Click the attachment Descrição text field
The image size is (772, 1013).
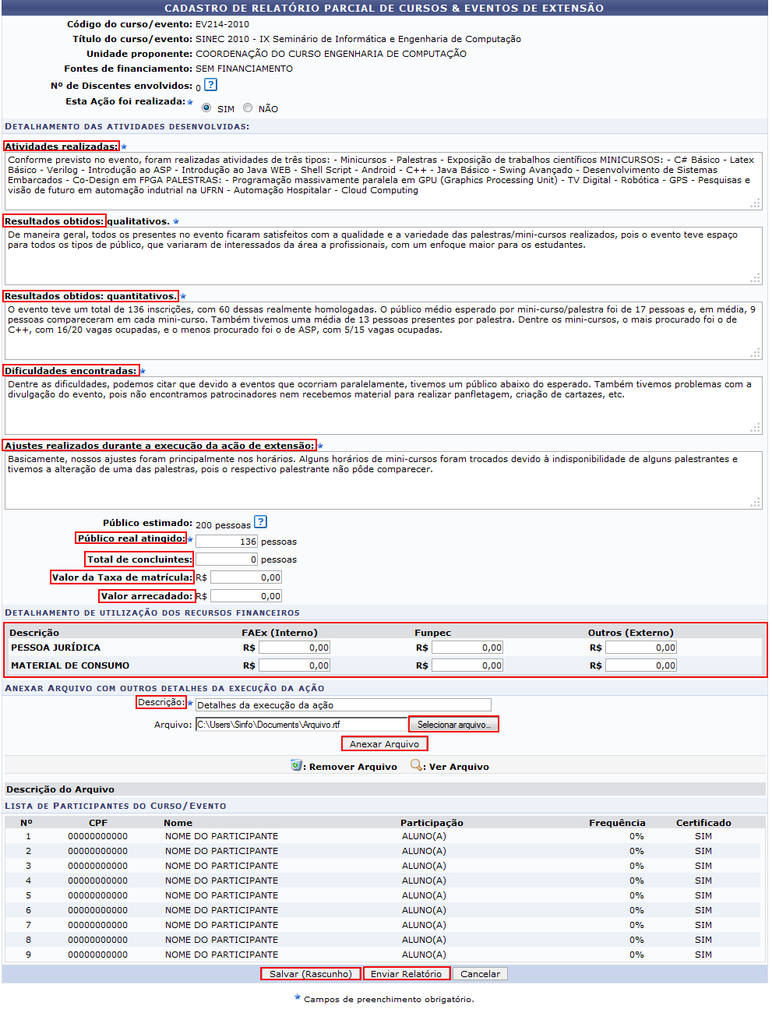pyautogui.click(x=343, y=705)
